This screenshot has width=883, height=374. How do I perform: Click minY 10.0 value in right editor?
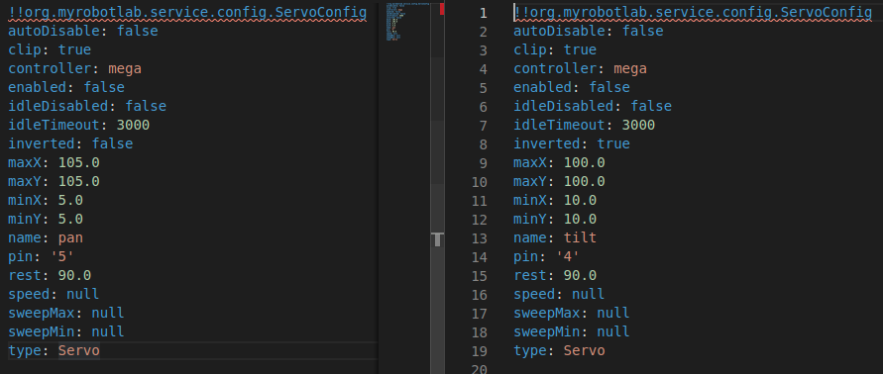click(x=580, y=220)
